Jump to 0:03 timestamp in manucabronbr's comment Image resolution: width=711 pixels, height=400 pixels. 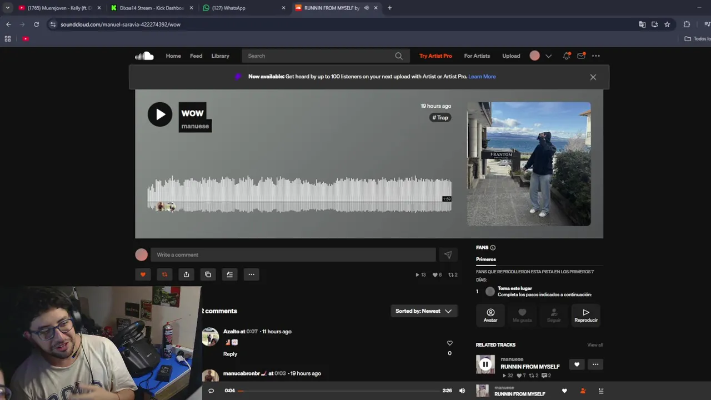[x=280, y=373]
